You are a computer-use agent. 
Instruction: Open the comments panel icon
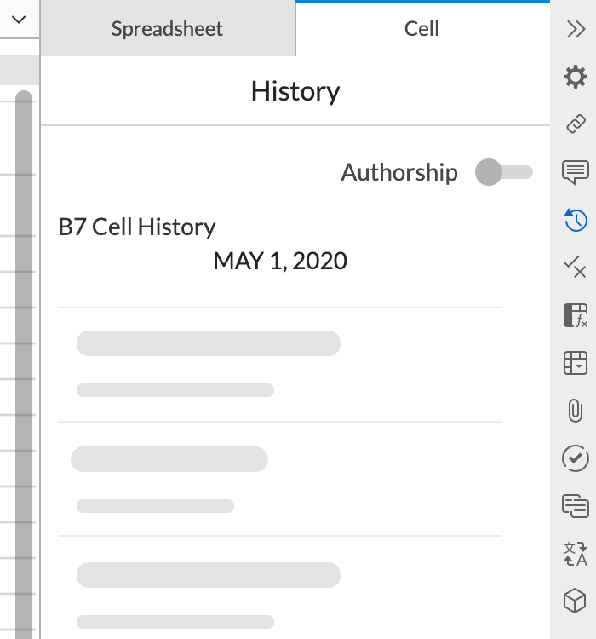[576, 172]
